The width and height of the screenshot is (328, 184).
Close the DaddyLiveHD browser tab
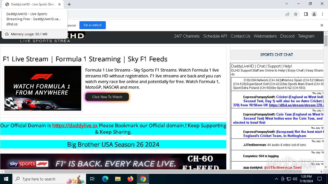coord(59,4)
